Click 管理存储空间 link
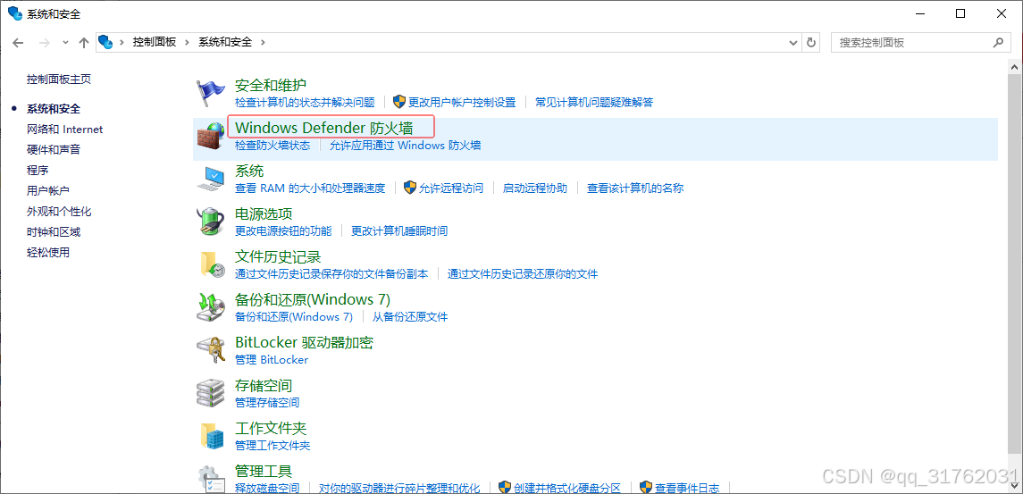1023x494 pixels. click(267, 403)
